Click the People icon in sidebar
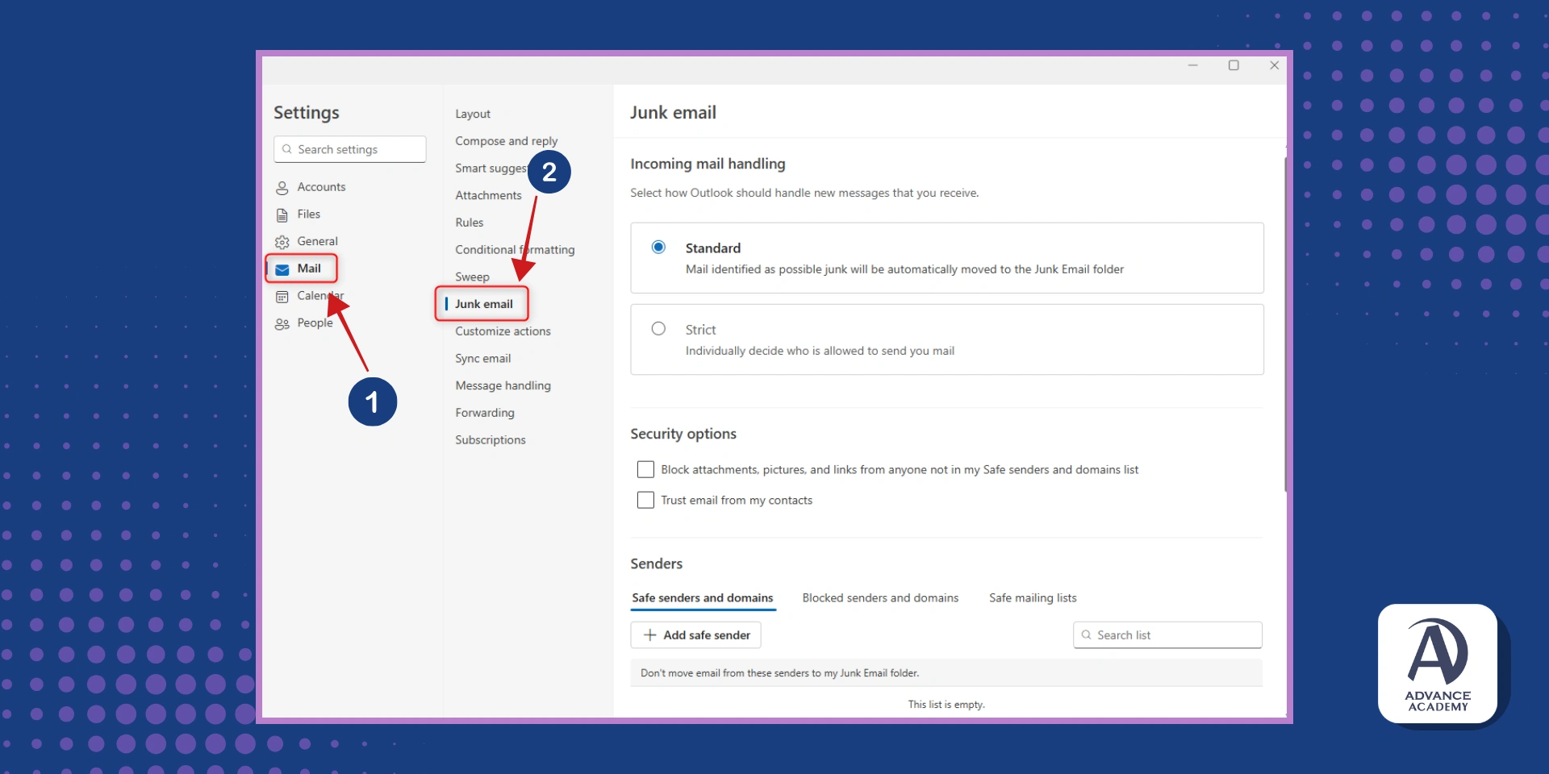1549x774 pixels. point(282,324)
